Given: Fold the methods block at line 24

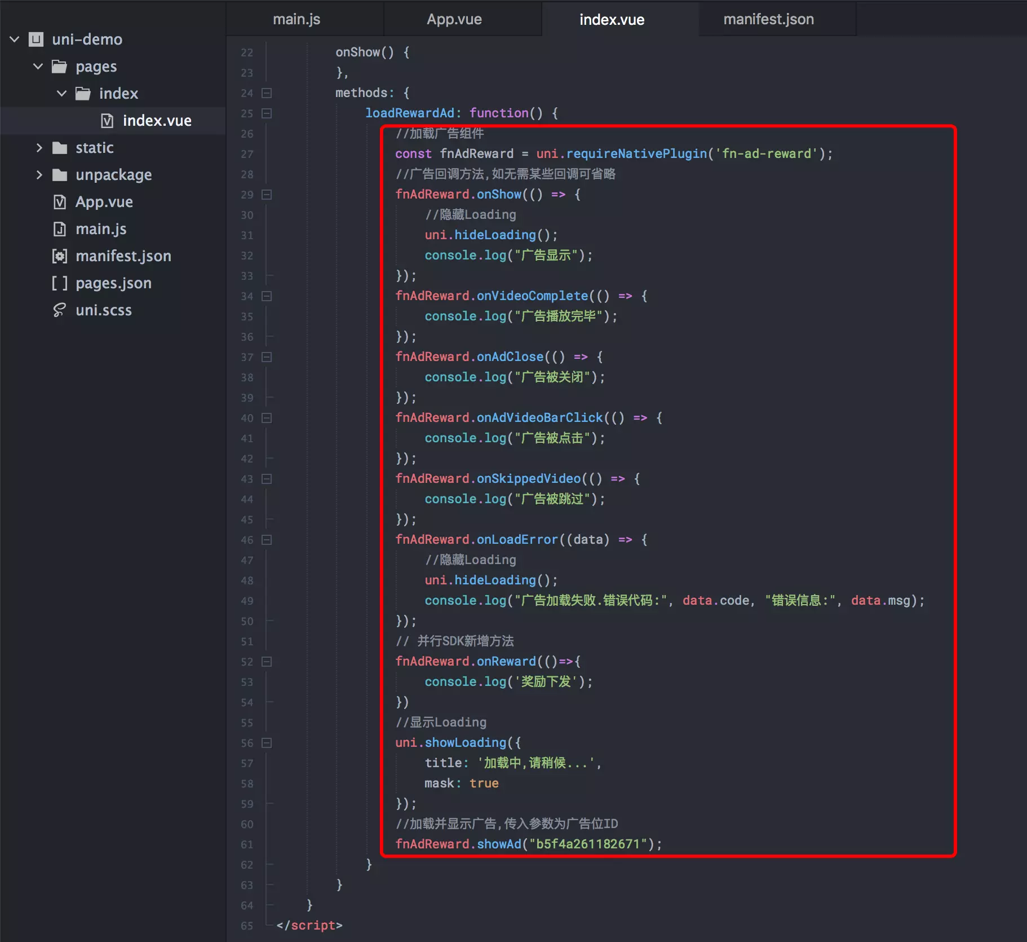Looking at the screenshot, I should [x=267, y=93].
